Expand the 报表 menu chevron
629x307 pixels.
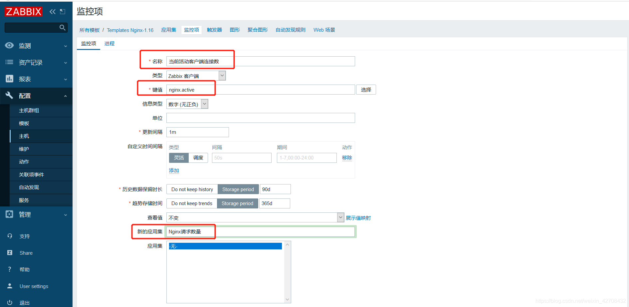coord(66,79)
